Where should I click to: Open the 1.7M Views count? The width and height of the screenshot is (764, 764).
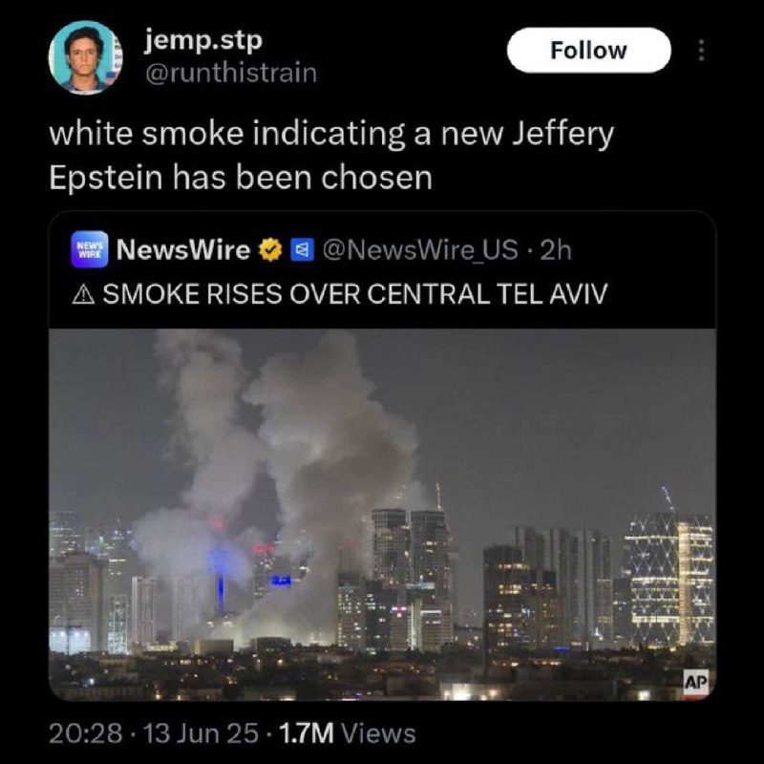pyautogui.click(x=348, y=733)
